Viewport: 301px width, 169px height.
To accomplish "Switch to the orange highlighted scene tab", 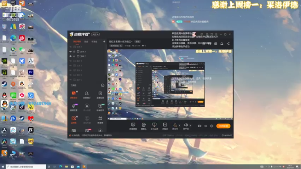I will [77, 42].
